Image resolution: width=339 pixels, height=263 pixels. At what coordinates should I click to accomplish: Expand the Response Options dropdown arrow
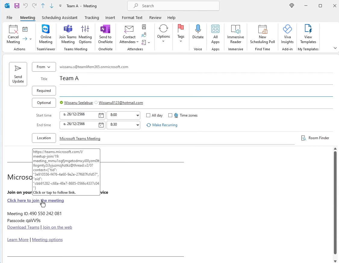coord(149,42)
